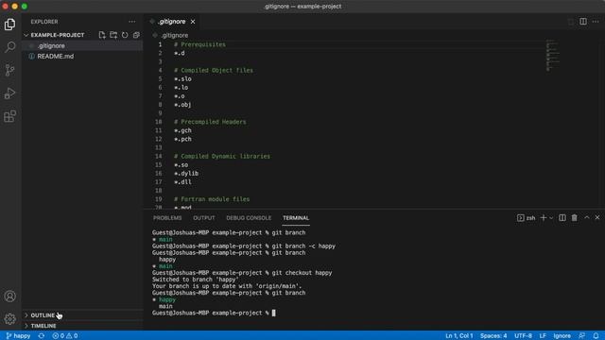Change the UTF-8 file encoding
This screenshot has width=605, height=340.
[x=523, y=336]
